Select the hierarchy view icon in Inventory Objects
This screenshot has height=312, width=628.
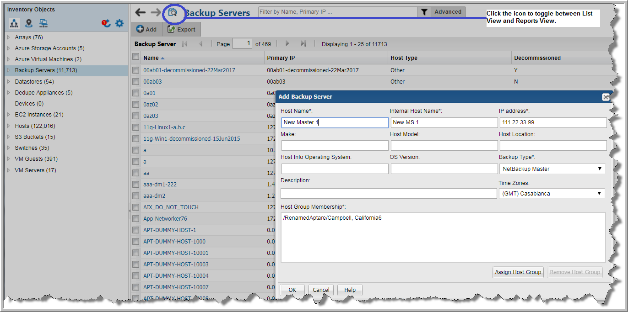point(14,23)
